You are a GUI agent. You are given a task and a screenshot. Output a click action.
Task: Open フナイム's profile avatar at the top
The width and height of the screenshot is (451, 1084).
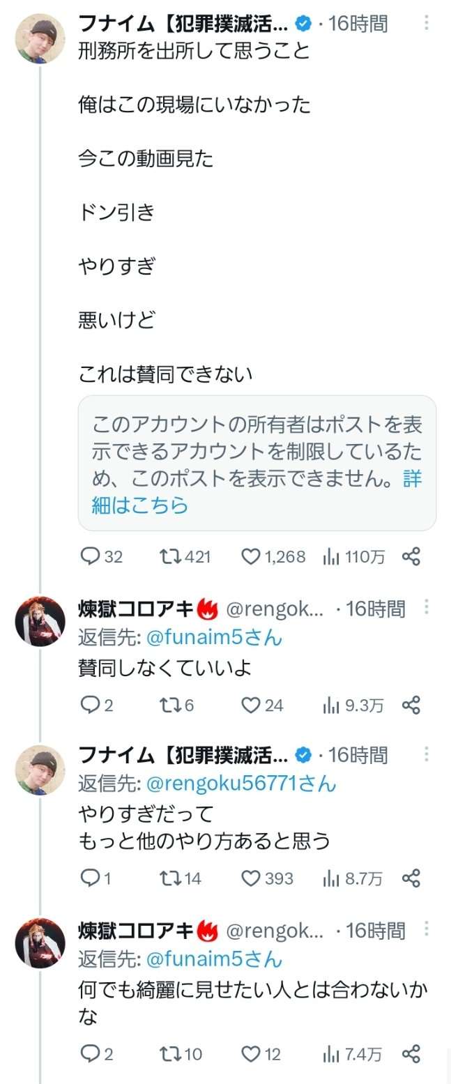pyautogui.click(x=40, y=38)
